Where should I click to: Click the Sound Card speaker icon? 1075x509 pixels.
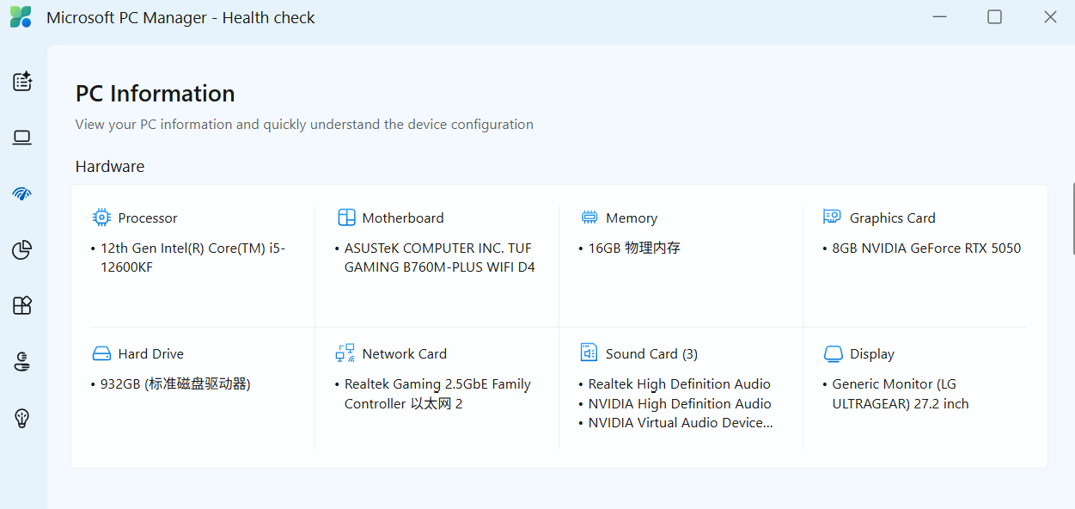(x=589, y=353)
